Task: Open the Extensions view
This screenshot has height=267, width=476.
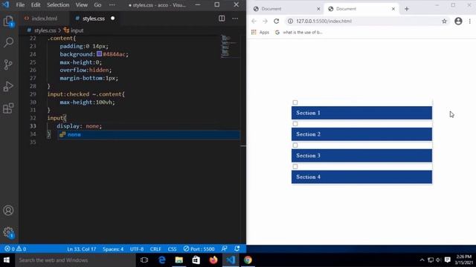Action: [x=8, y=108]
